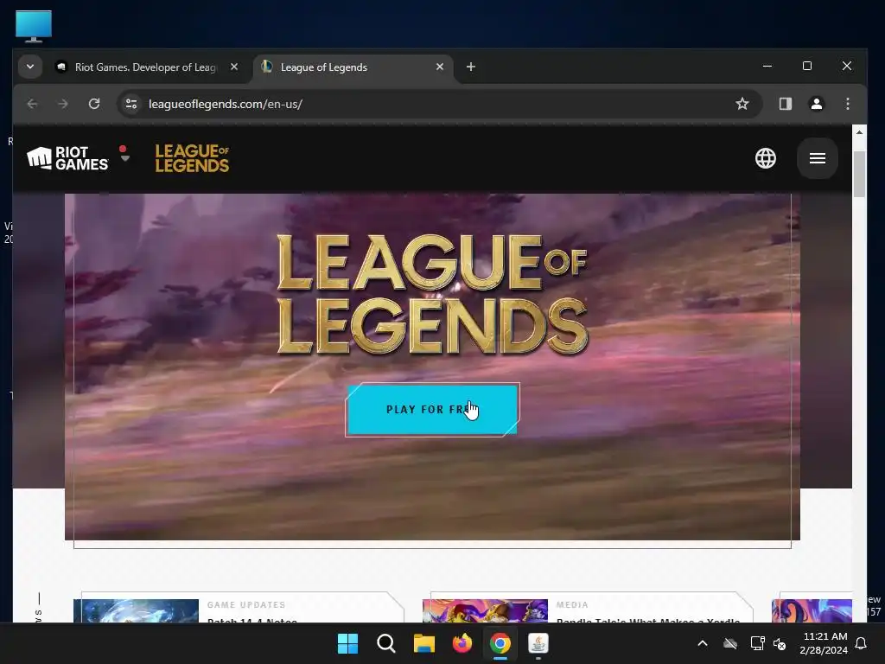885x664 pixels.
Task: Open the notifications bell
Action: [862, 643]
